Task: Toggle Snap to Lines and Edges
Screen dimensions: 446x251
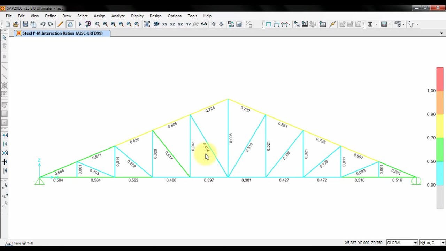Action: (5, 170)
